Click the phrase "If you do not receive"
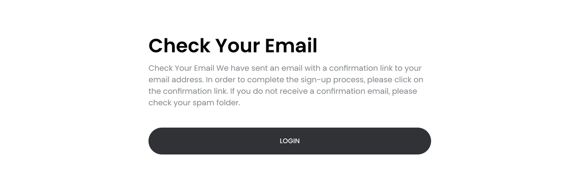The height and width of the screenshot is (189, 569). click(x=269, y=92)
